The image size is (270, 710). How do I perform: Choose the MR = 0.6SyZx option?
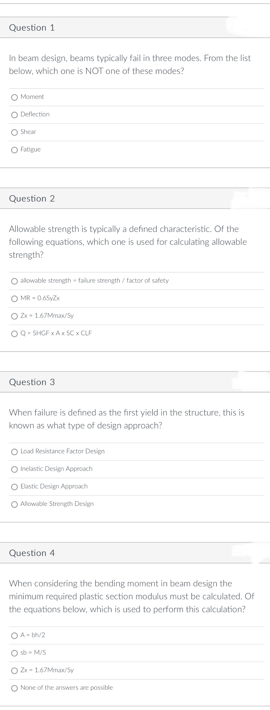(14, 299)
